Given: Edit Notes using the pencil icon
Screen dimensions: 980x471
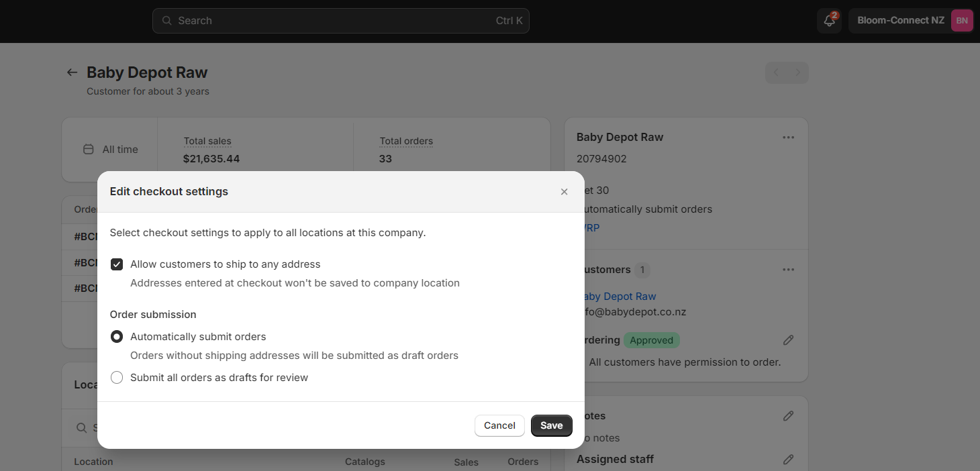Looking at the screenshot, I should tap(788, 416).
